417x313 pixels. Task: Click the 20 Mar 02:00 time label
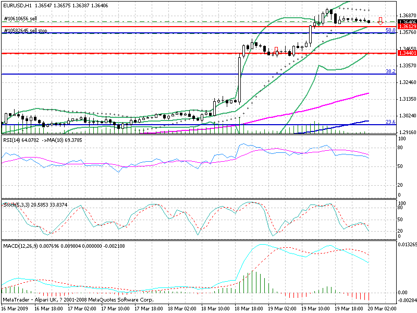(383, 309)
